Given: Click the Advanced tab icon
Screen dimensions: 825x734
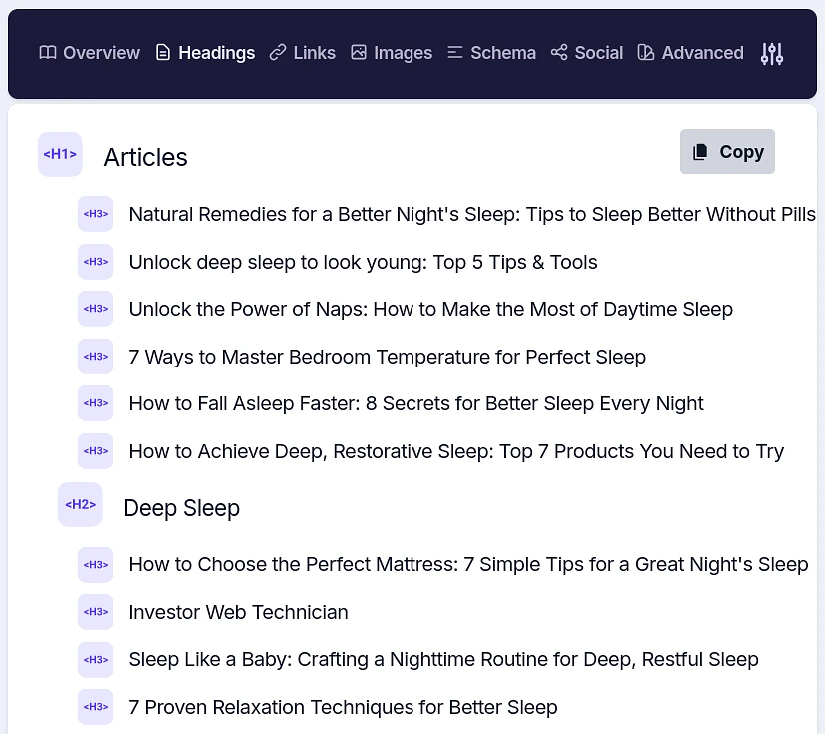Looking at the screenshot, I should pyautogui.click(x=645, y=52).
